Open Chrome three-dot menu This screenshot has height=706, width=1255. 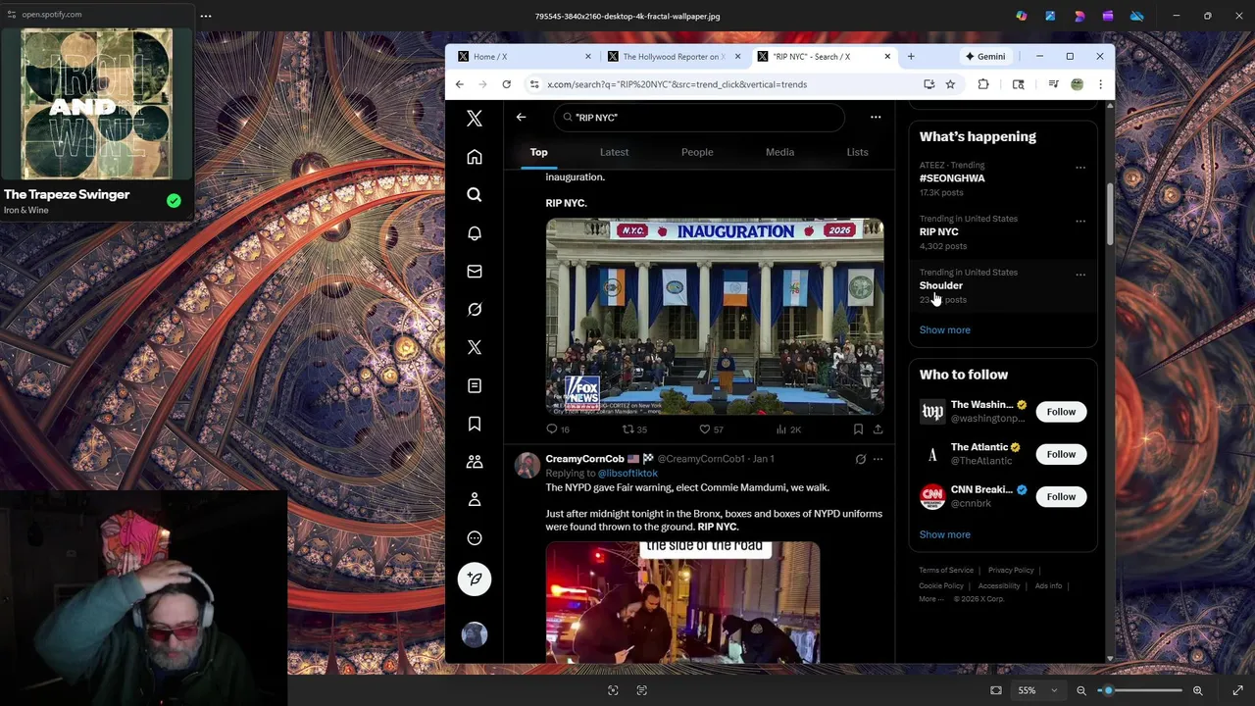1100,84
